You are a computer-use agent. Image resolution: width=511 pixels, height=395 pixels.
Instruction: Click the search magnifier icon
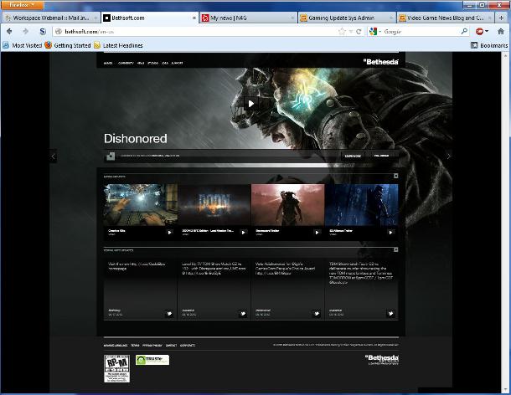(x=464, y=32)
